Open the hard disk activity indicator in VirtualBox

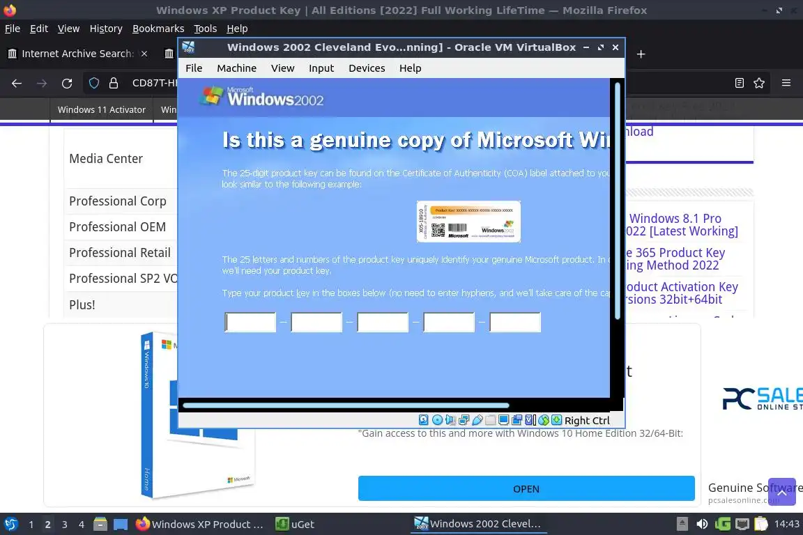pyautogui.click(x=424, y=420)
